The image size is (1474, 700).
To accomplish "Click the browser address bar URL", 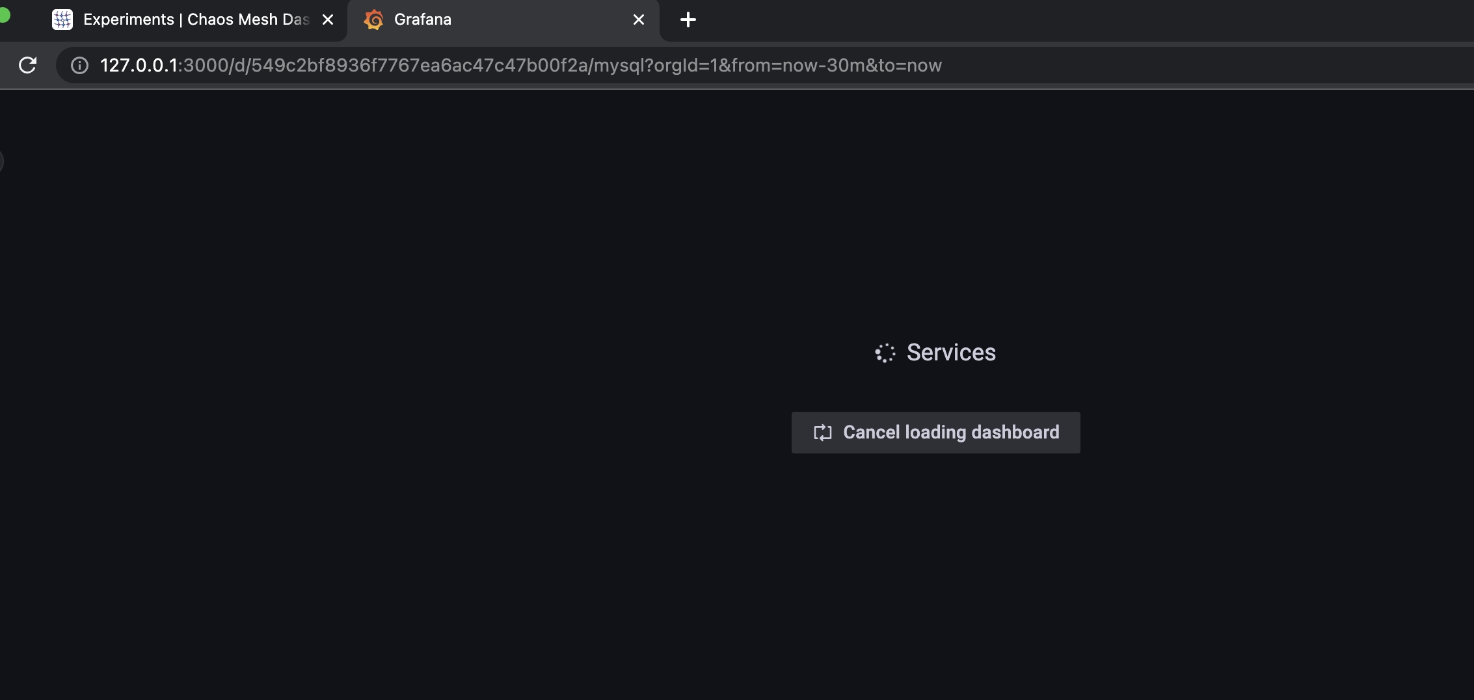I will click(520, 65).
